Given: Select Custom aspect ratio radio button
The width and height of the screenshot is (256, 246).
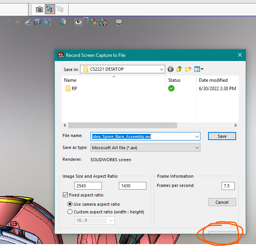Looking at the screenshot, I should [70, 212].
